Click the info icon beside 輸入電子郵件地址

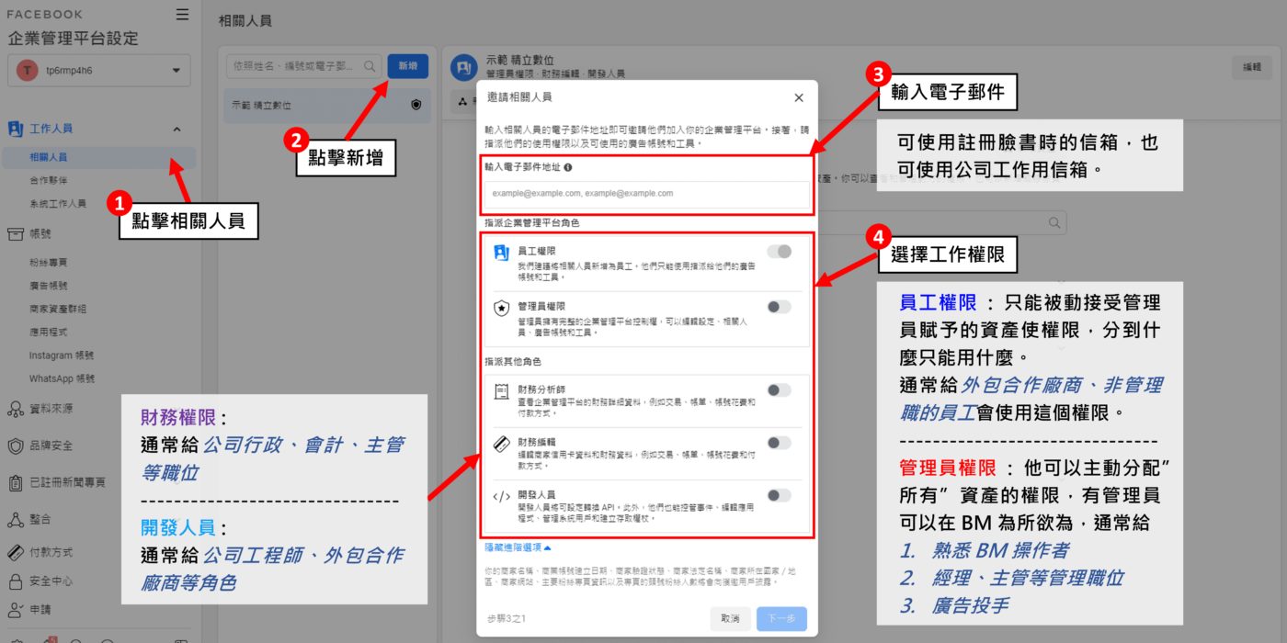click(x=568, y=167)
